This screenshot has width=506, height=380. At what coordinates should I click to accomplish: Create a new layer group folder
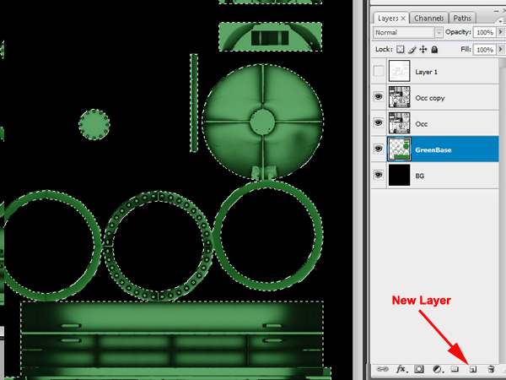pyautogui.click(x=455, y=369)
